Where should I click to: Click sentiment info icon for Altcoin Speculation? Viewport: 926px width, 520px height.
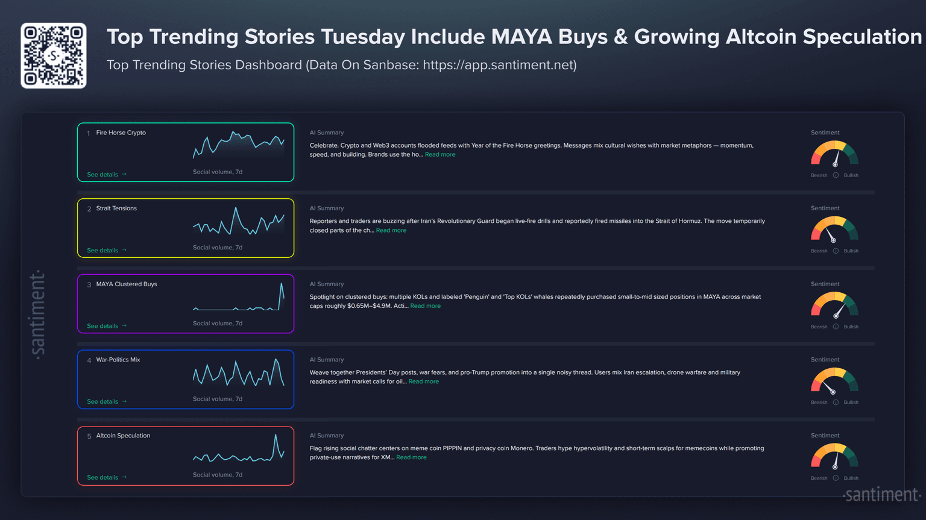tap(836, 478)
